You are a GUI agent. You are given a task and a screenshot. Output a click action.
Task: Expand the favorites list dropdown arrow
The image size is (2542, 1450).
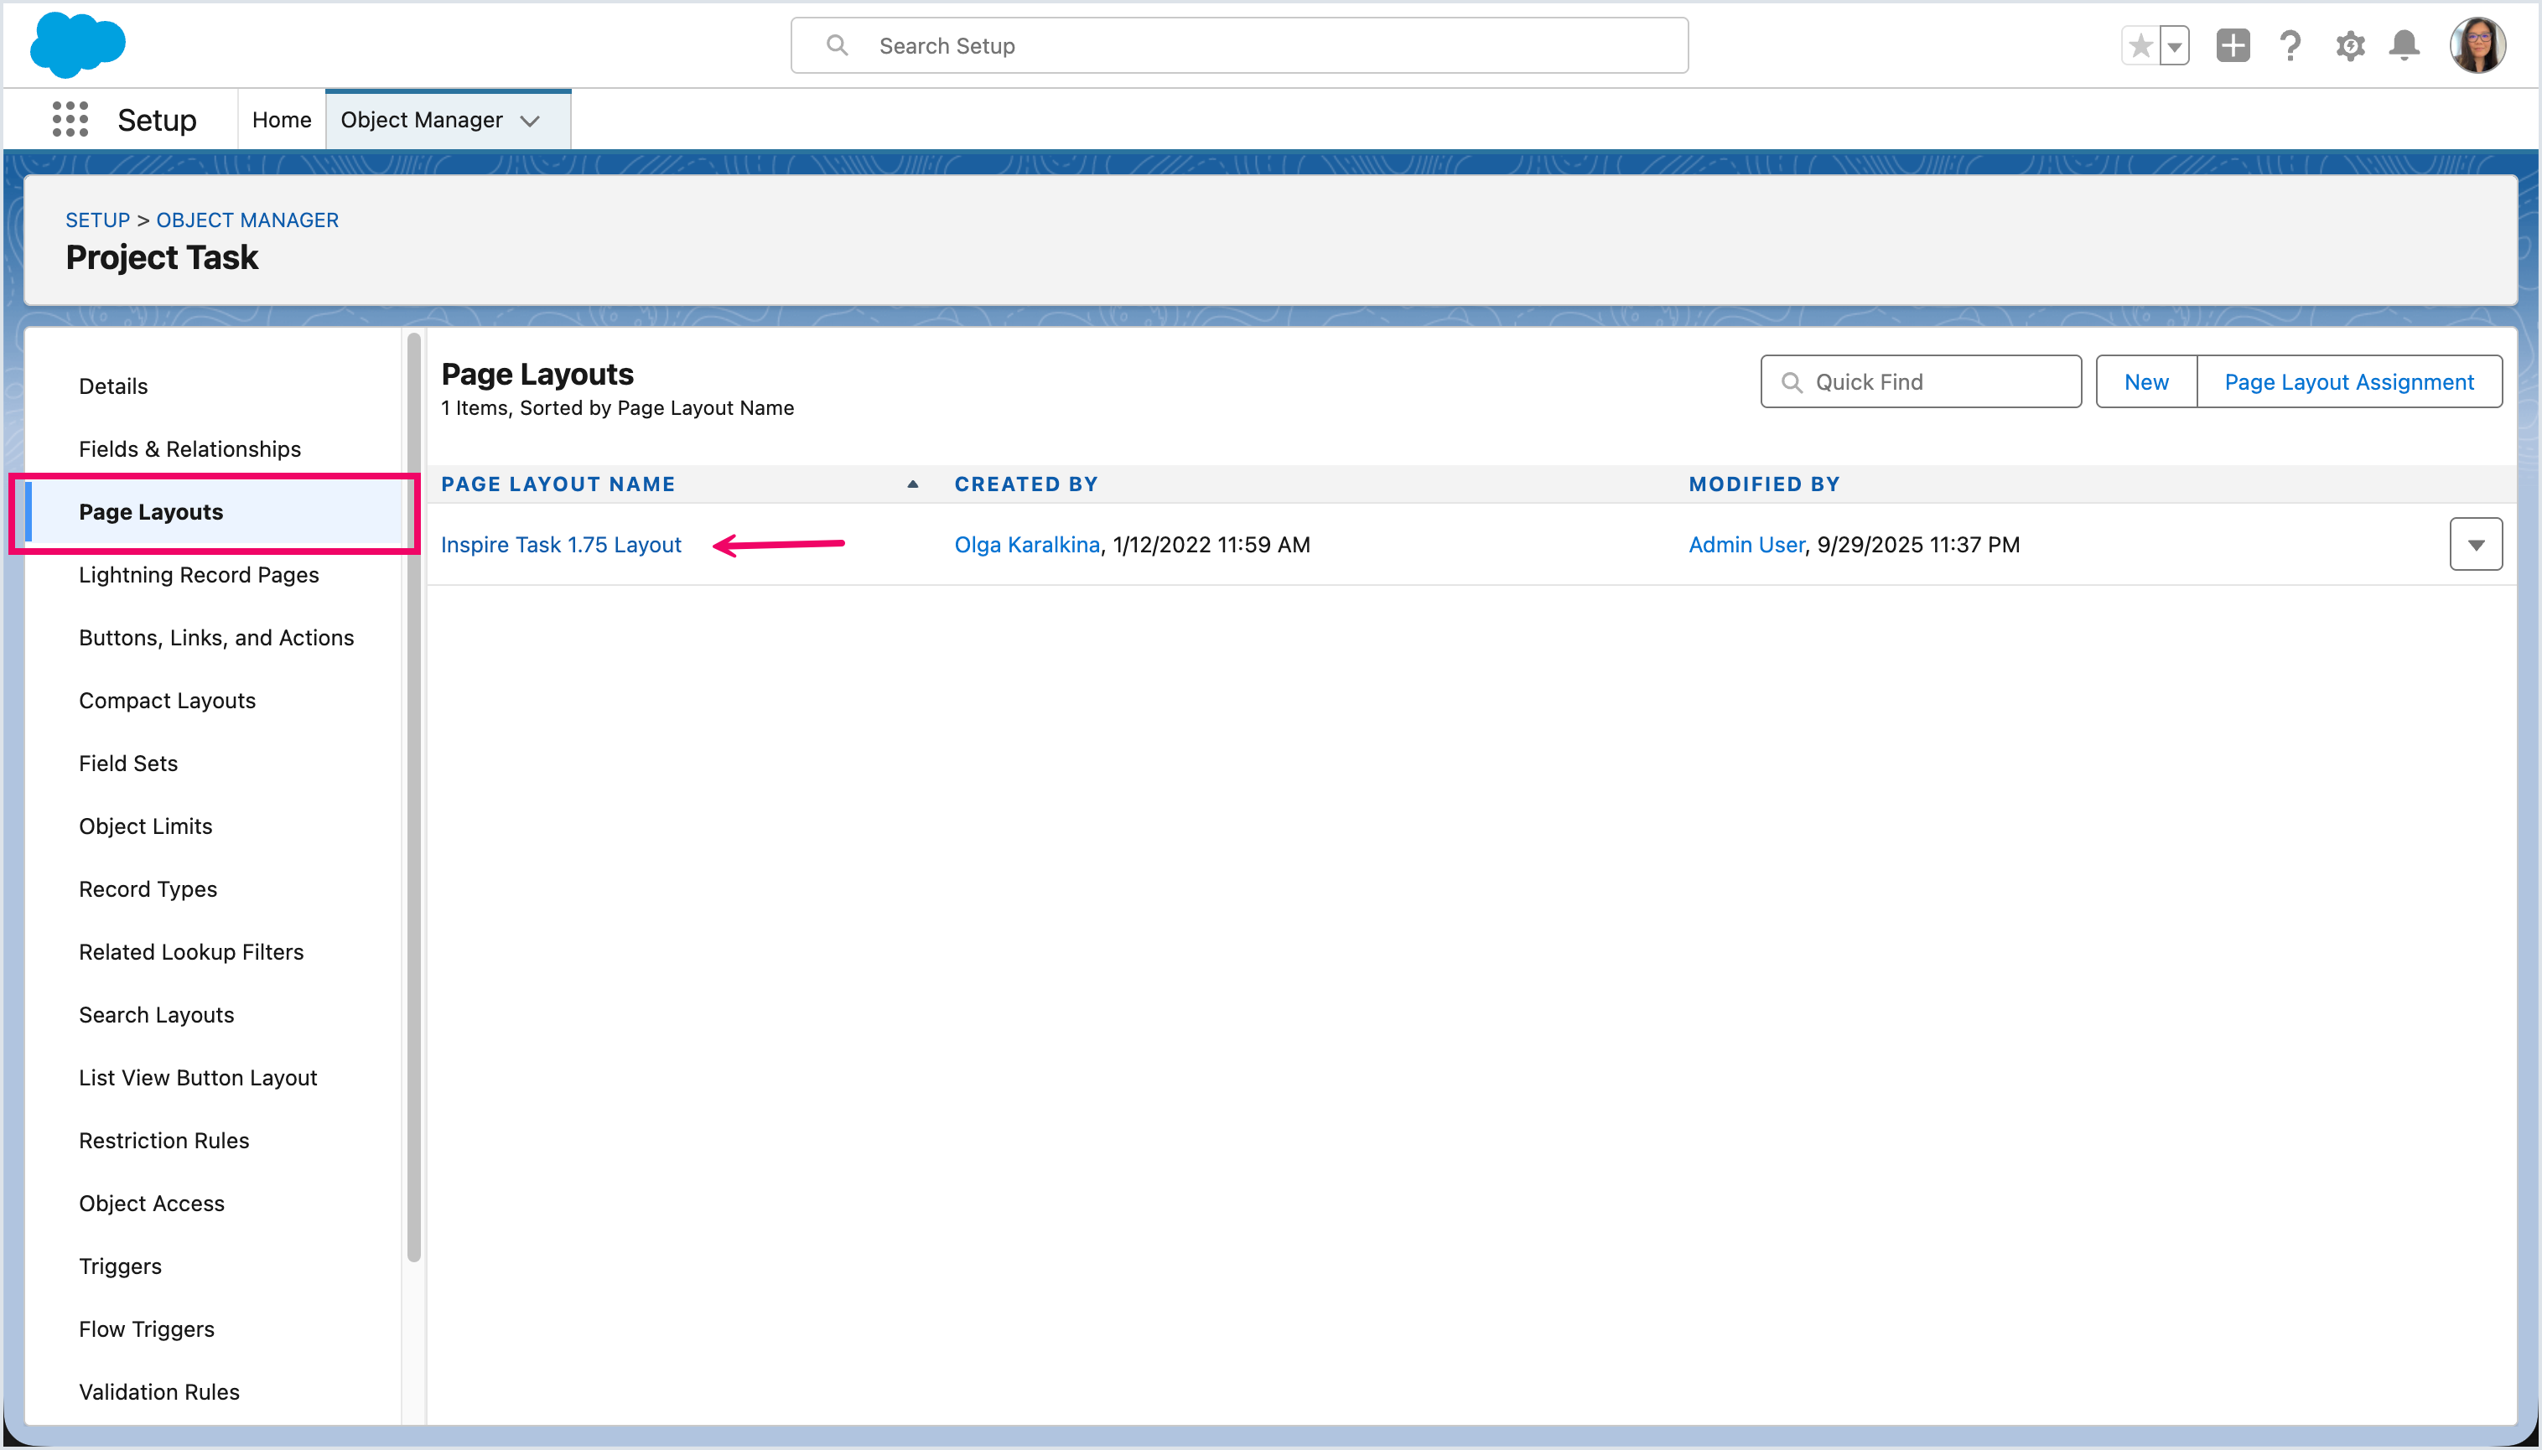2175,46
